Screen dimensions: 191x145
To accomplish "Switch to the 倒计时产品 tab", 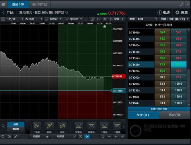I will [x=39, y=4].
